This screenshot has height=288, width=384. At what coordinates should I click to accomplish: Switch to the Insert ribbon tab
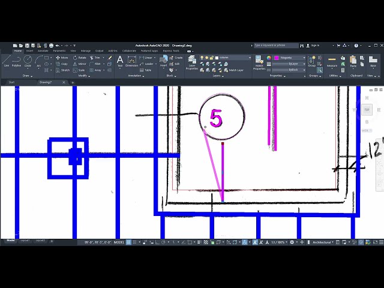pyautogui.click(x=29, y=51)
